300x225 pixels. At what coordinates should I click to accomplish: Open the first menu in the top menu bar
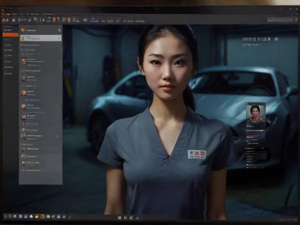pos(4,14)
